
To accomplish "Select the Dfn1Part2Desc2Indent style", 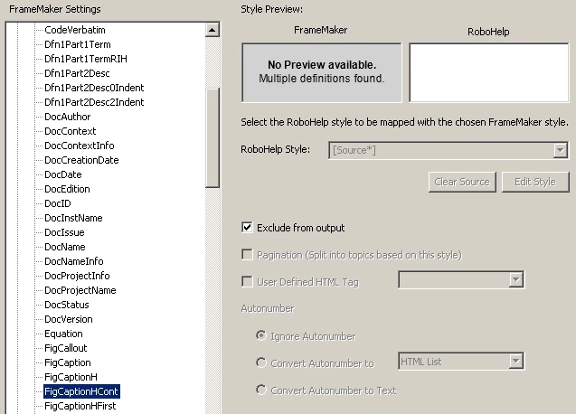I will pos(94,102).
